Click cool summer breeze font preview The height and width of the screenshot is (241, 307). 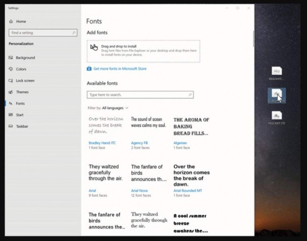[191, 223]
